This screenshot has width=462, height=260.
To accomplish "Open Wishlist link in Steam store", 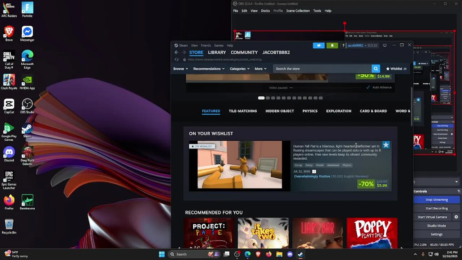I will point(396,69).
